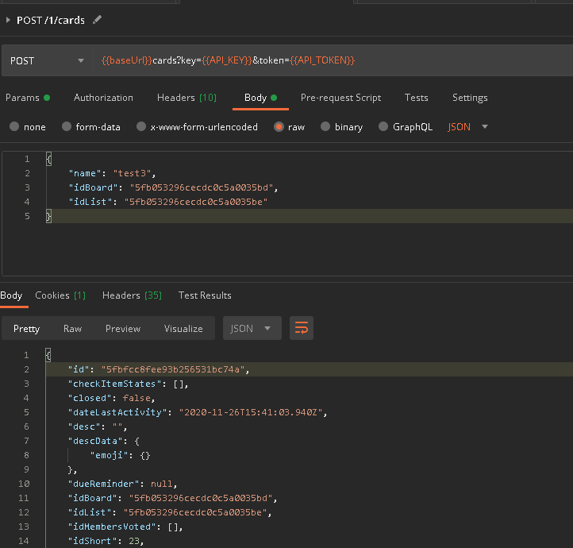Show the response Cookies (1) tab
573x548 pixels.
pyautogui.click(x=60, y=295)
